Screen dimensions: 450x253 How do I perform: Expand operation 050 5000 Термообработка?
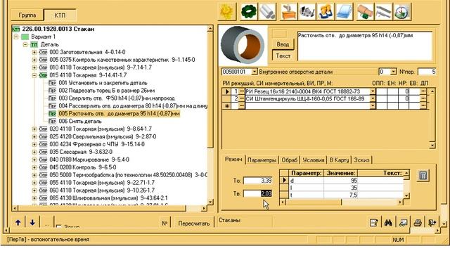34,175
